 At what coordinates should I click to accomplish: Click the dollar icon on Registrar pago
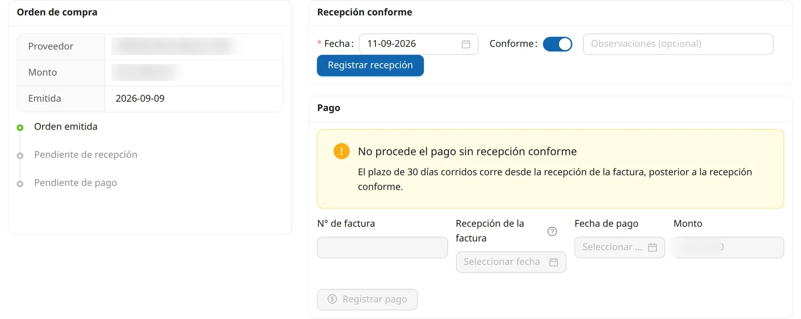(x=332, y=299)
